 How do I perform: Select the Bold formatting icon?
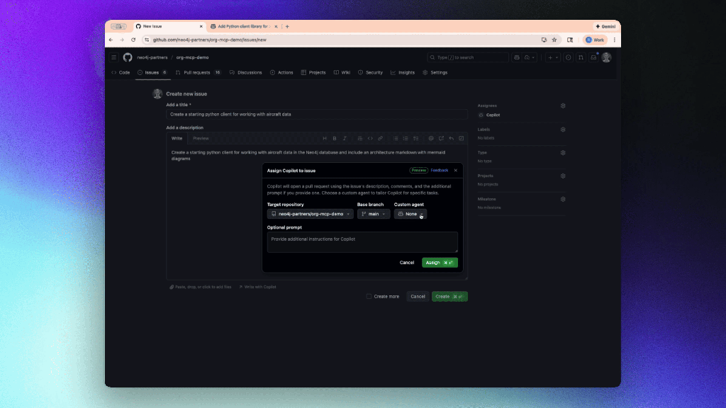(x=334, y=138)
